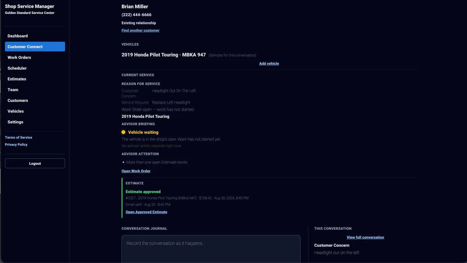Open the Scheduler page

point(35,68)
